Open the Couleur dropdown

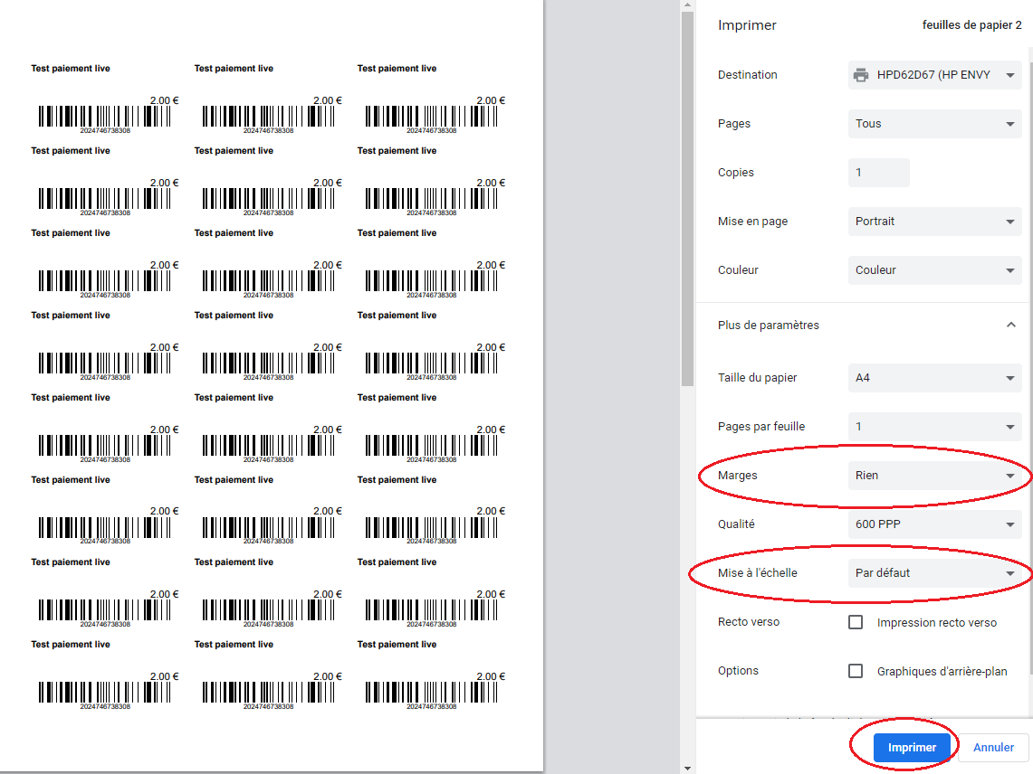pos(935,269)
